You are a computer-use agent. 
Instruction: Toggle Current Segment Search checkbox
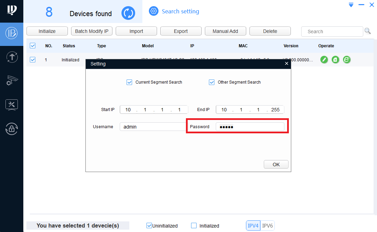[x=129, y=82]
